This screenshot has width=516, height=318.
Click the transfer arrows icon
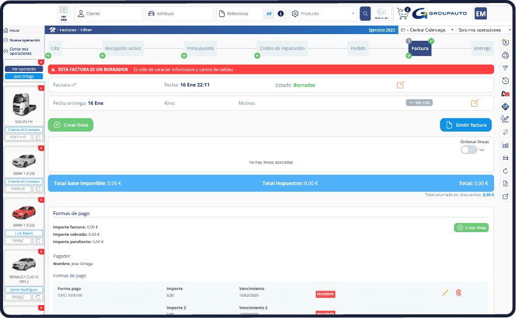point(506,132)
